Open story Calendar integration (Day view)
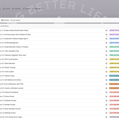The height and width of the screenshot is (119, 119). pyautogui.click(x=13, y=55)
